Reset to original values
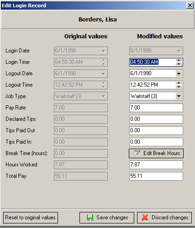 click(x=31, y=218)
